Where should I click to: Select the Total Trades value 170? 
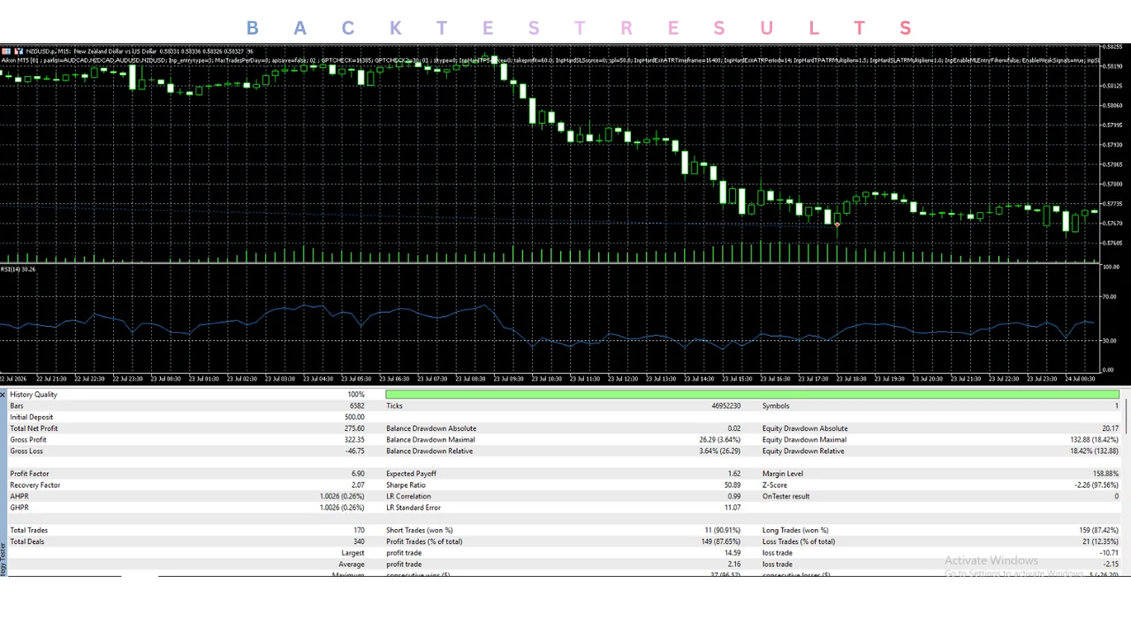point(359,530)
